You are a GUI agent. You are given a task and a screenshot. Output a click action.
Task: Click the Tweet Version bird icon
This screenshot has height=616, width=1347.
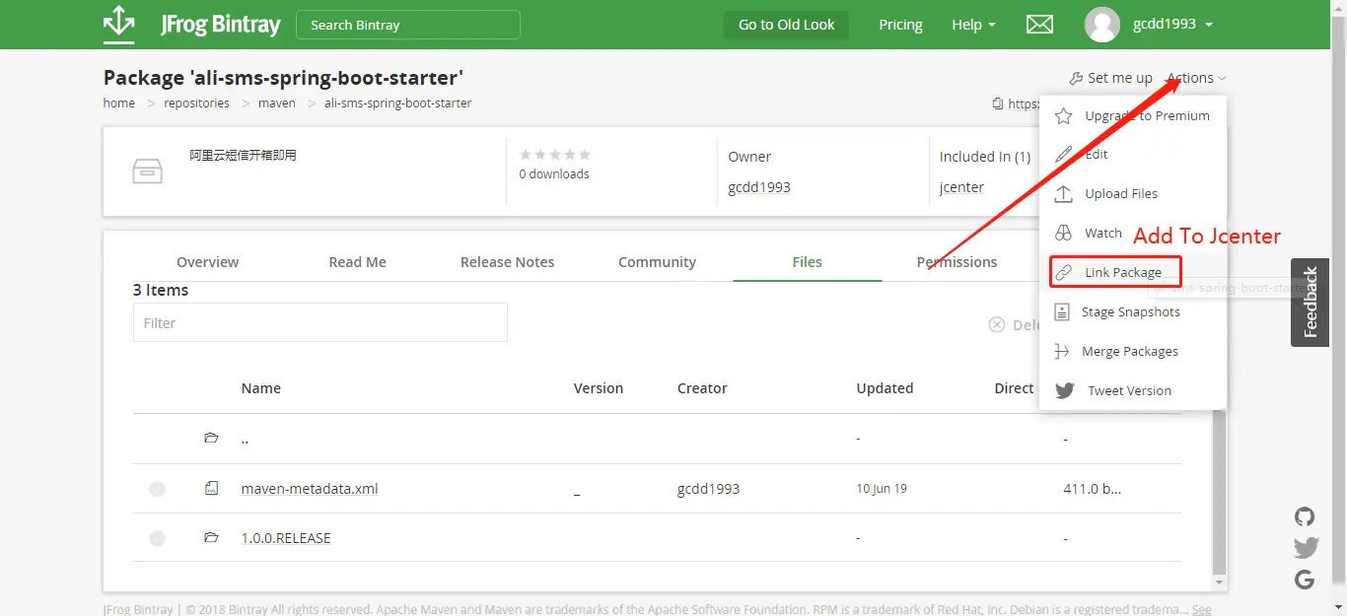1064,391
